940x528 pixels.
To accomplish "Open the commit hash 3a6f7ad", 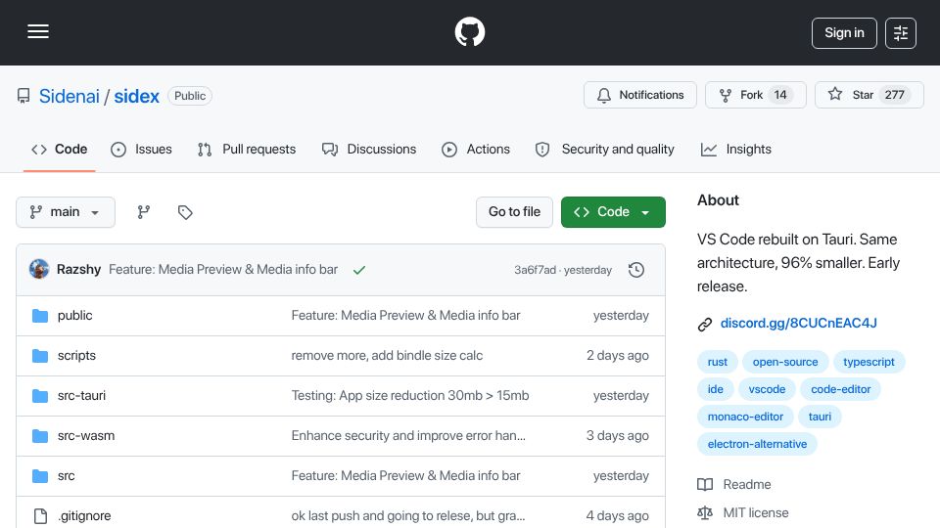I will coord(535,270).
